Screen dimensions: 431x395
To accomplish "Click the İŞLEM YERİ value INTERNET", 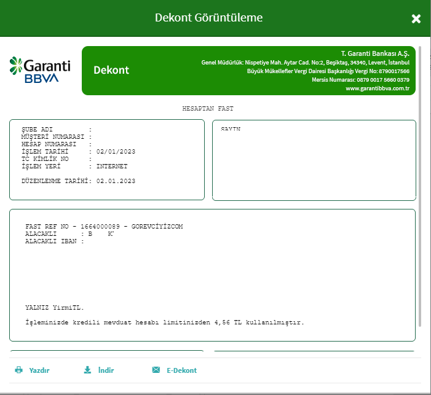I will (112, 166).
